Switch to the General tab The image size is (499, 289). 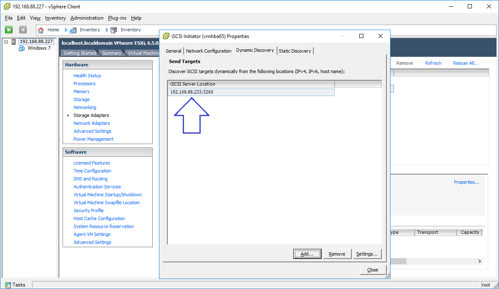[x=174, y=51]
